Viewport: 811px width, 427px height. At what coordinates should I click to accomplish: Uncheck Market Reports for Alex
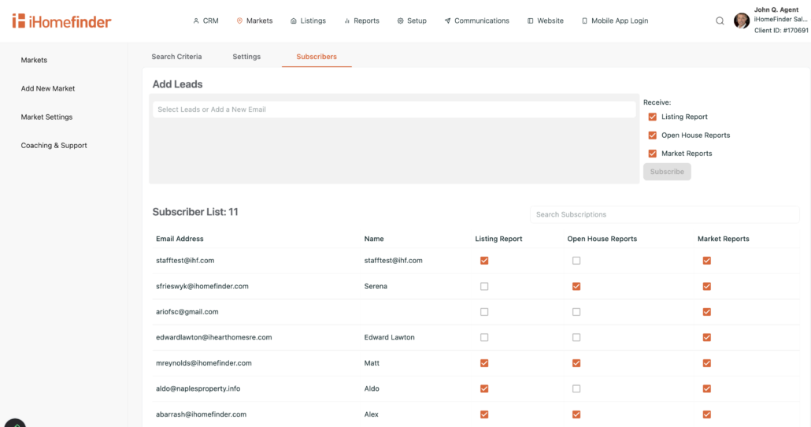[706, 414]
